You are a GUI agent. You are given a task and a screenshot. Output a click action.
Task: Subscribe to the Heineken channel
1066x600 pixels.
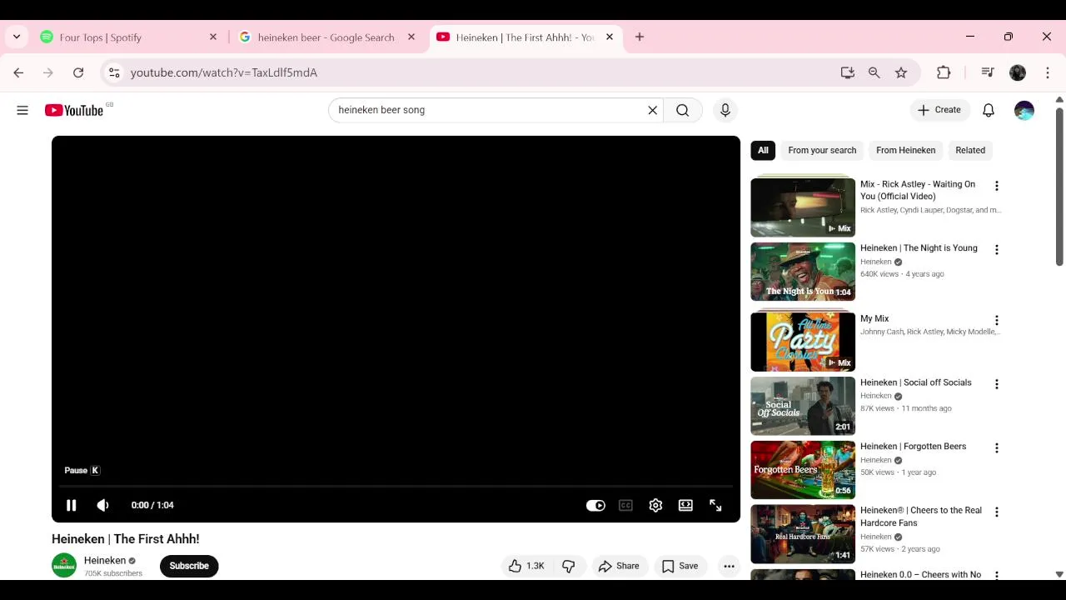[x=189, y=566]
